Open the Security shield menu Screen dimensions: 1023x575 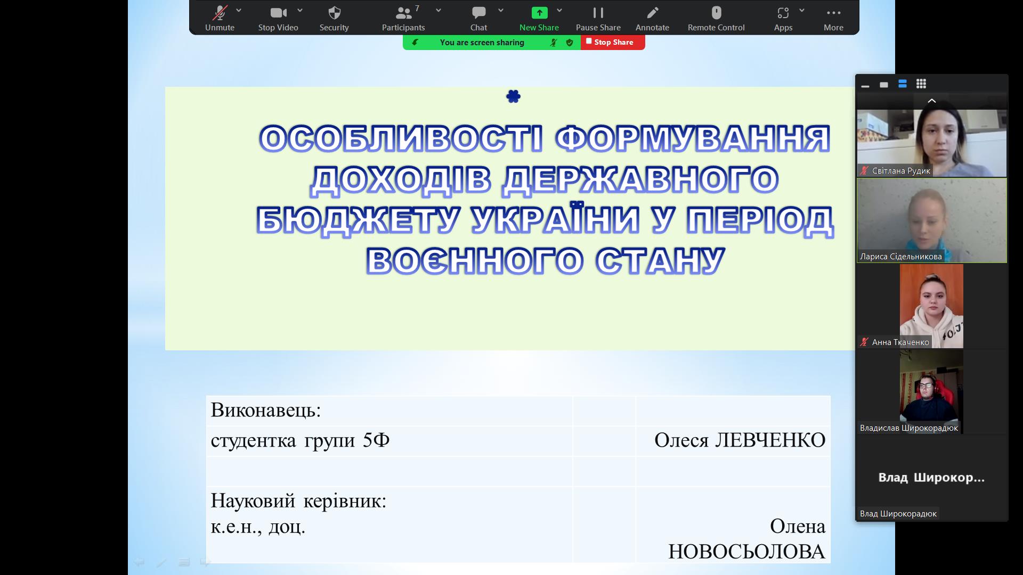click(x=334, y=19)
